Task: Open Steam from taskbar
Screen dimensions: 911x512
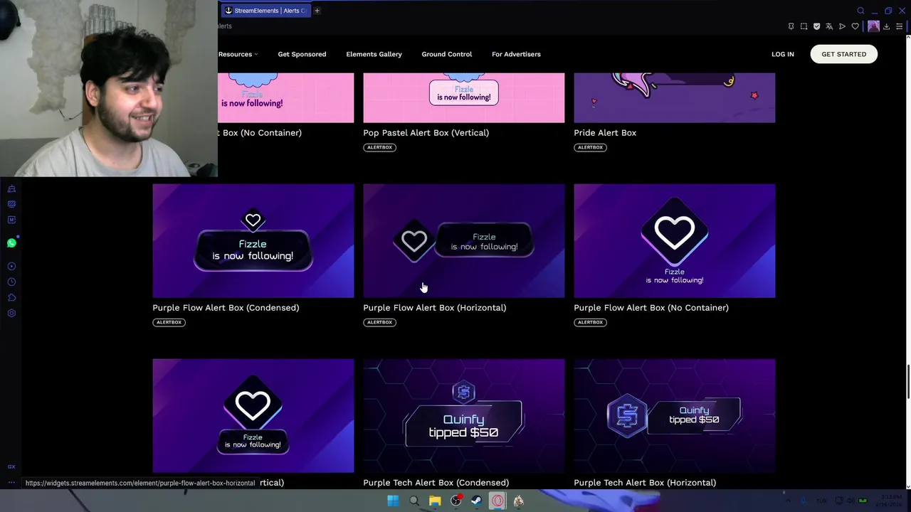Action: click(476, 501)
